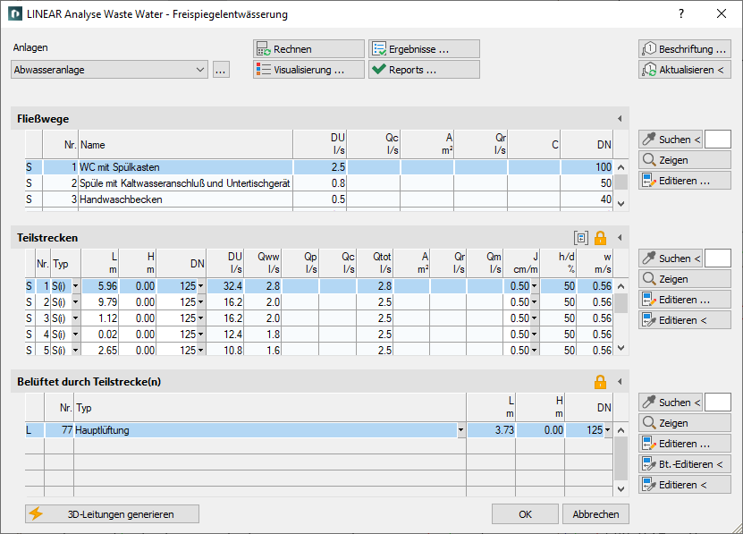Select the Spüle mit Kaltwasseranschluß row
743x534 pixels.
[x=319, y=183]
